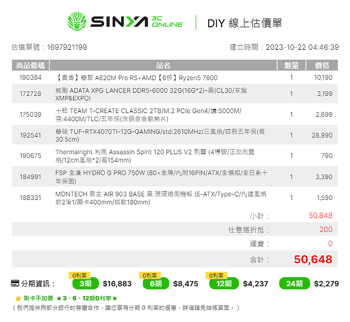
Task: Click price 2,699
Action: [x=324, y=115]
